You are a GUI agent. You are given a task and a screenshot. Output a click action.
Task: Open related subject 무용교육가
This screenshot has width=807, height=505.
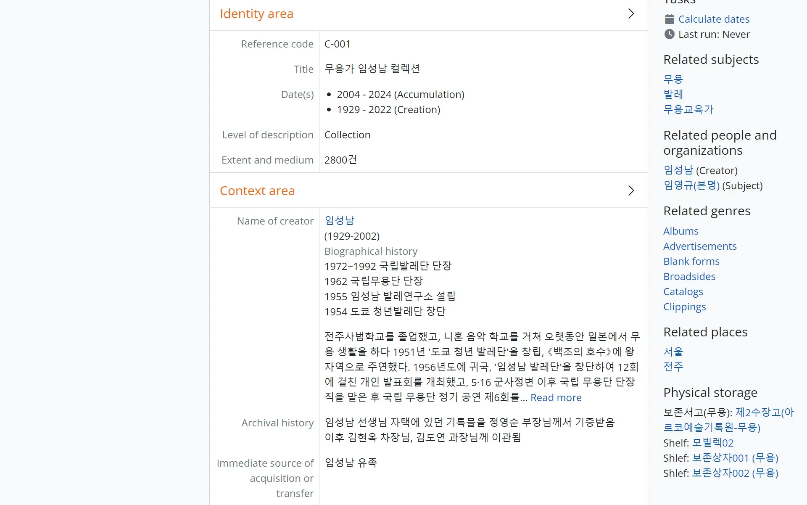[688, 109]
